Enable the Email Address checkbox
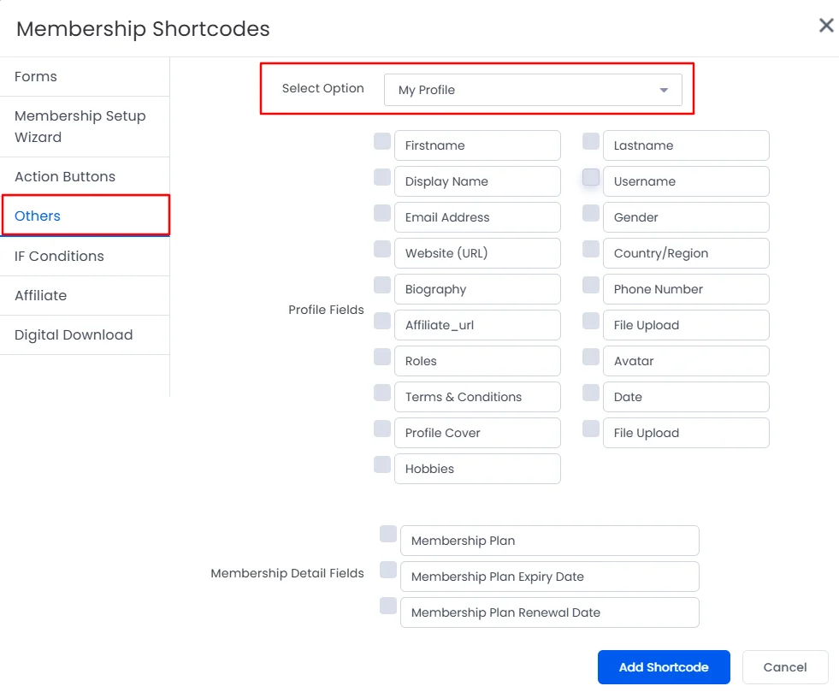The width and height of the screenshot is (839, 692). pyautogui.click(x=382, y=213)
